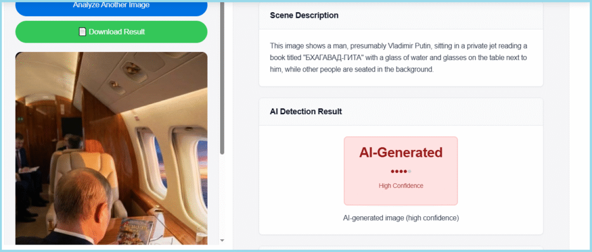Viewport: 592px width, 252px height.
Task: Click the grey unfilled confidence dot
Action: coord(409,171)
